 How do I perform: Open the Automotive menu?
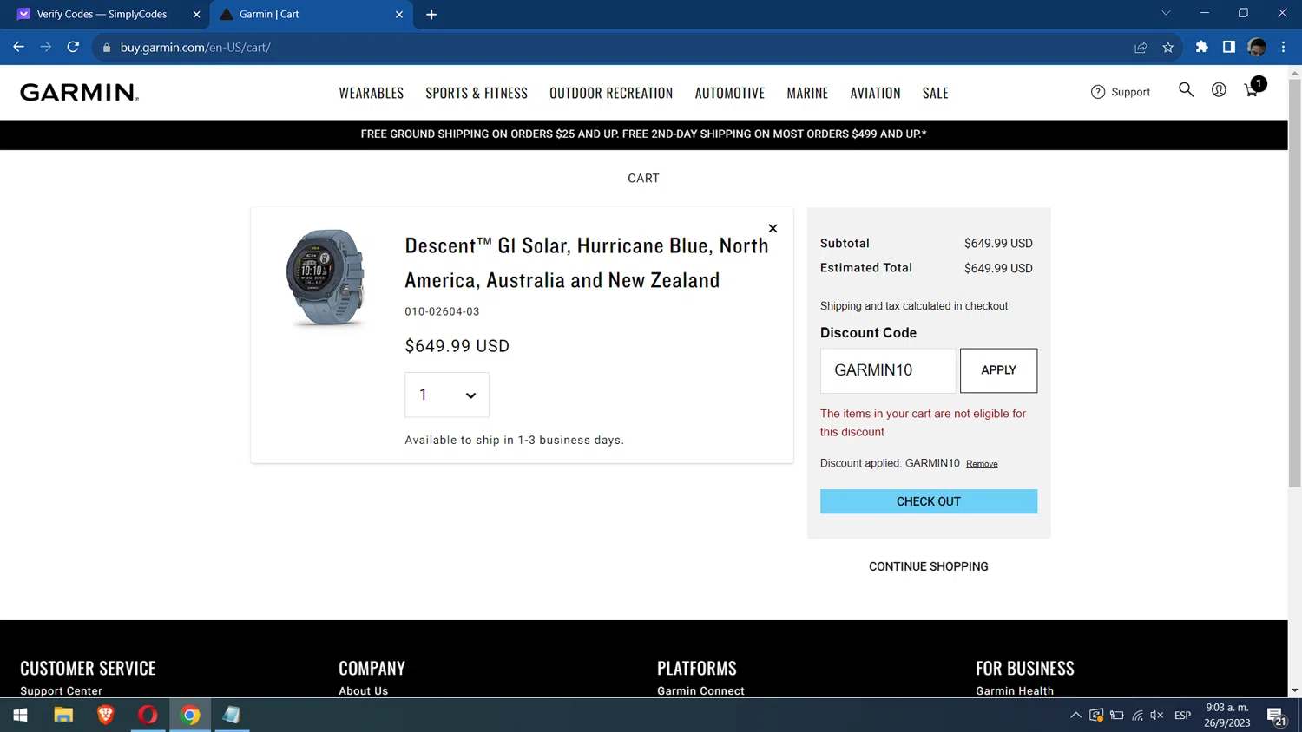[730, 93]
